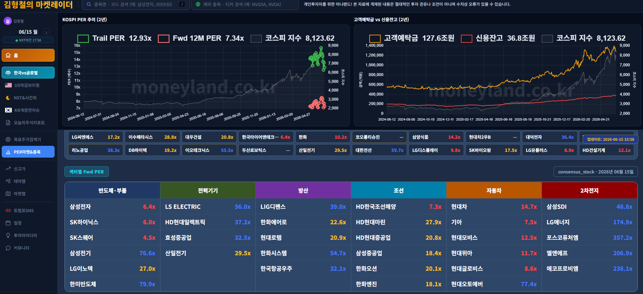Click the 김형철의 마켓레이더 site title
Image resolution: width=643 pixels, height=294 pixels.
(38, 5)
